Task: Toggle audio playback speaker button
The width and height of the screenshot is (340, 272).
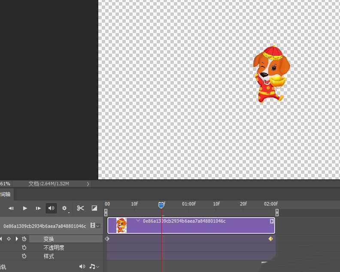Action: click(51, 209)
